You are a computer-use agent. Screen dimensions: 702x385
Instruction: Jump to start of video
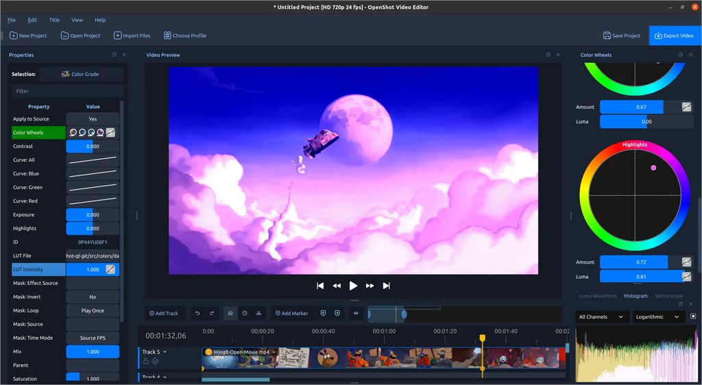coord(320,286)
